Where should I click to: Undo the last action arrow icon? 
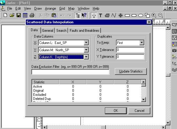pyautogui.click(x=62, y=15)
